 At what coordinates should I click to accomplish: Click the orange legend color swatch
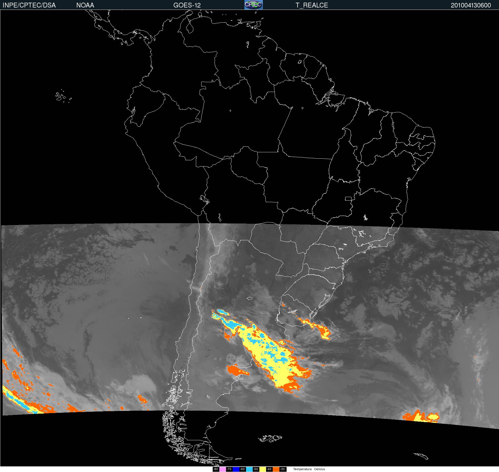click(x=276, y=469)
